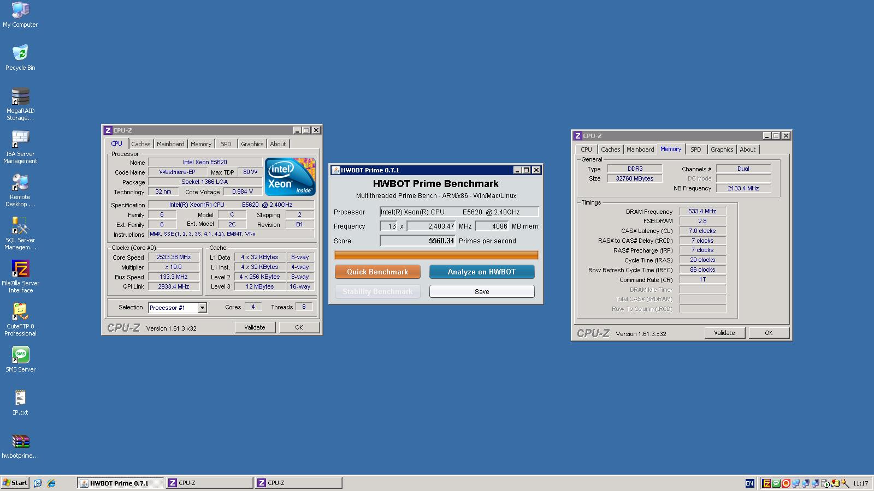This screenshot has width=874, height=491.
Task: Click the DRAM Frequency 533.4 MHz value
Action: tap(702, 211)
